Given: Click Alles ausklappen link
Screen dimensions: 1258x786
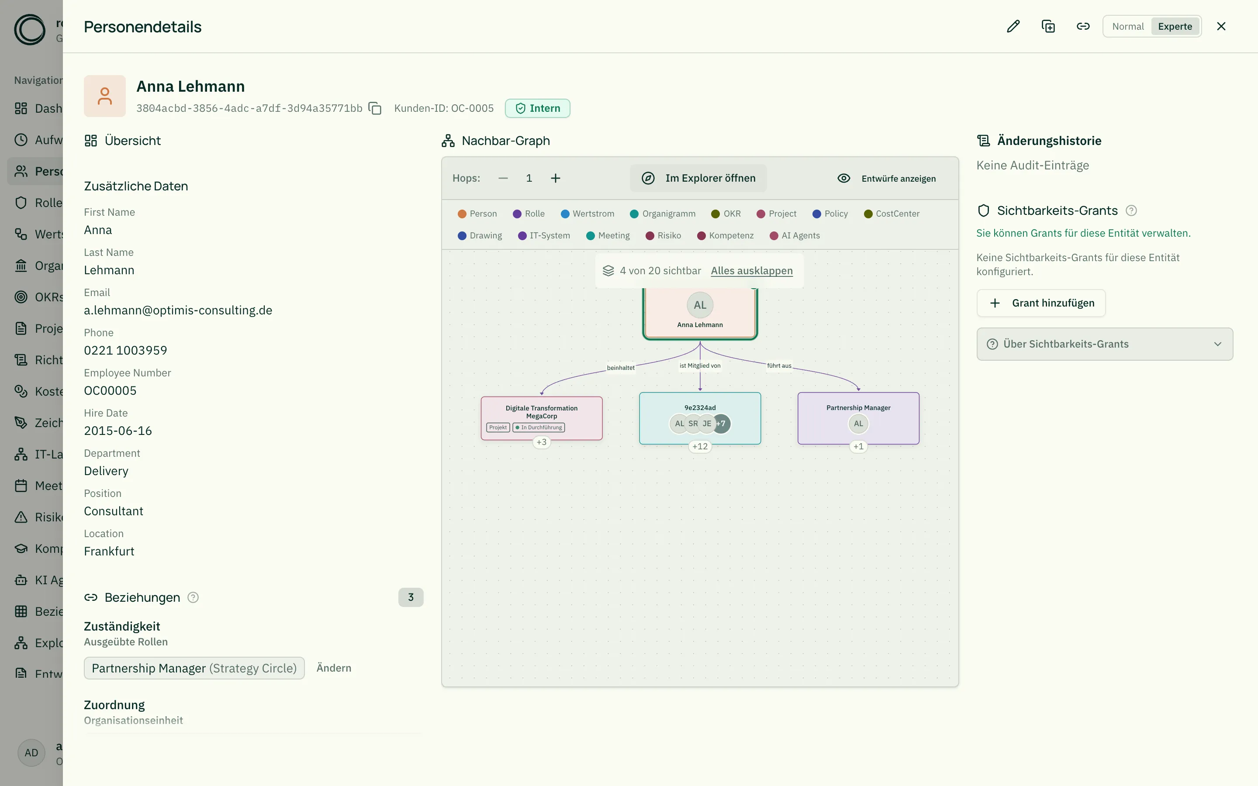Looking at the screenshot, I should (752, 271).
